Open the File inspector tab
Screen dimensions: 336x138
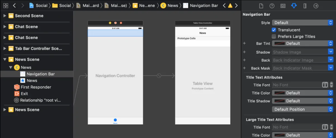coord(261,6)
